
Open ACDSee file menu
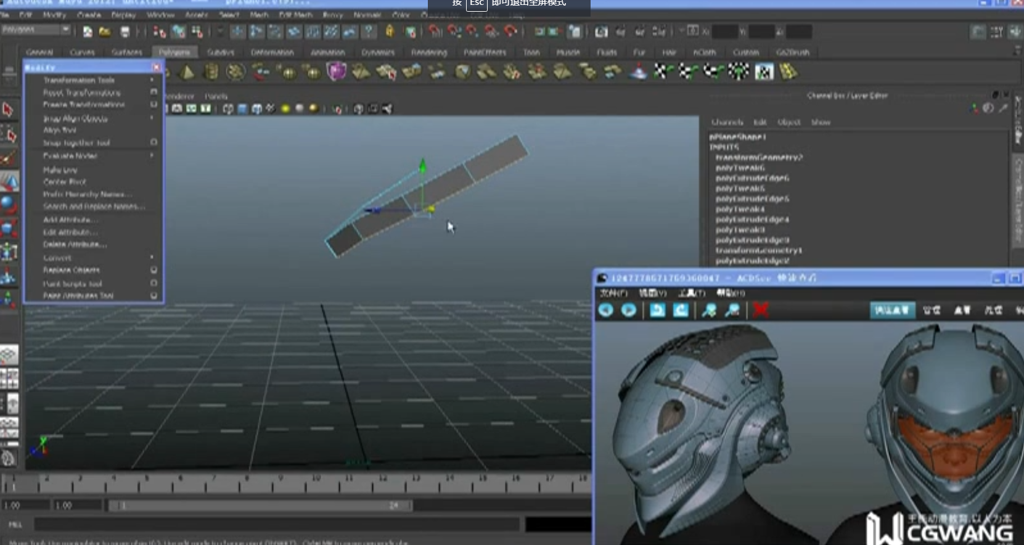pyautogui.click(x=614, y=293)
